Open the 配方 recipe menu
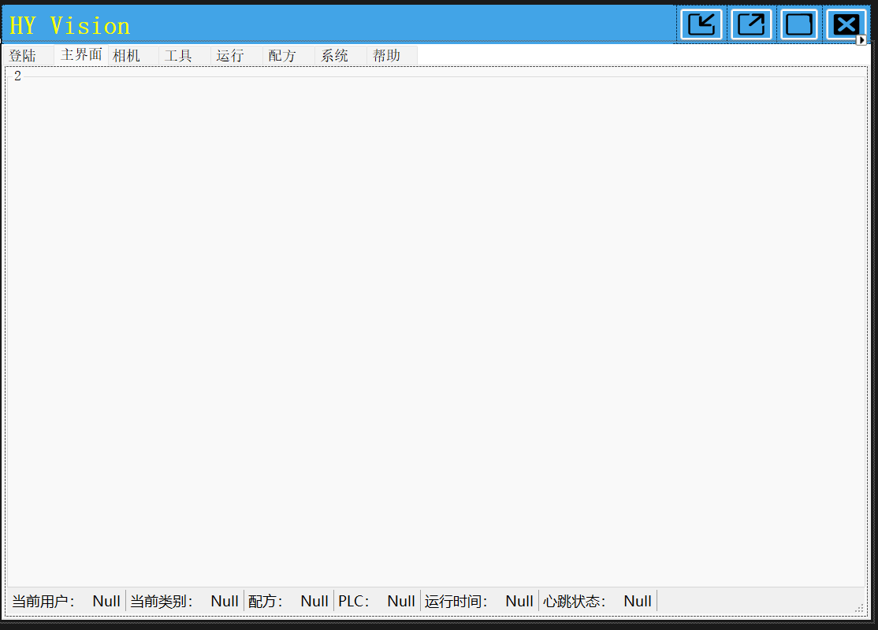The height and width of the screenshot is (630, 878). [x=281, y=55]
